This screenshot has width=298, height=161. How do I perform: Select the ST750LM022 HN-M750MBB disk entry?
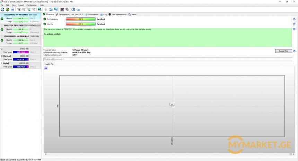[20, 18]
